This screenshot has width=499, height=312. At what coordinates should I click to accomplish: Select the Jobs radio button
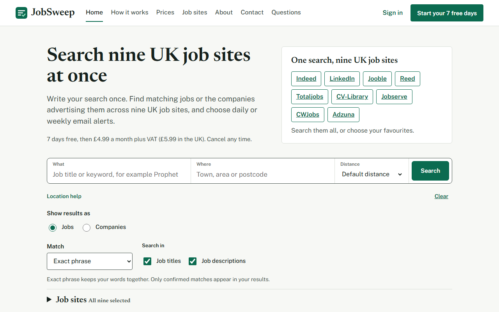tap(53, 228)
